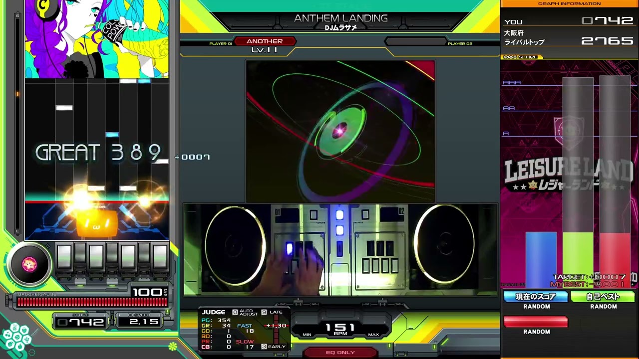Click the JUDGE panel heading
The width and height of the screenshot is (639, 359).
(214, 312)
